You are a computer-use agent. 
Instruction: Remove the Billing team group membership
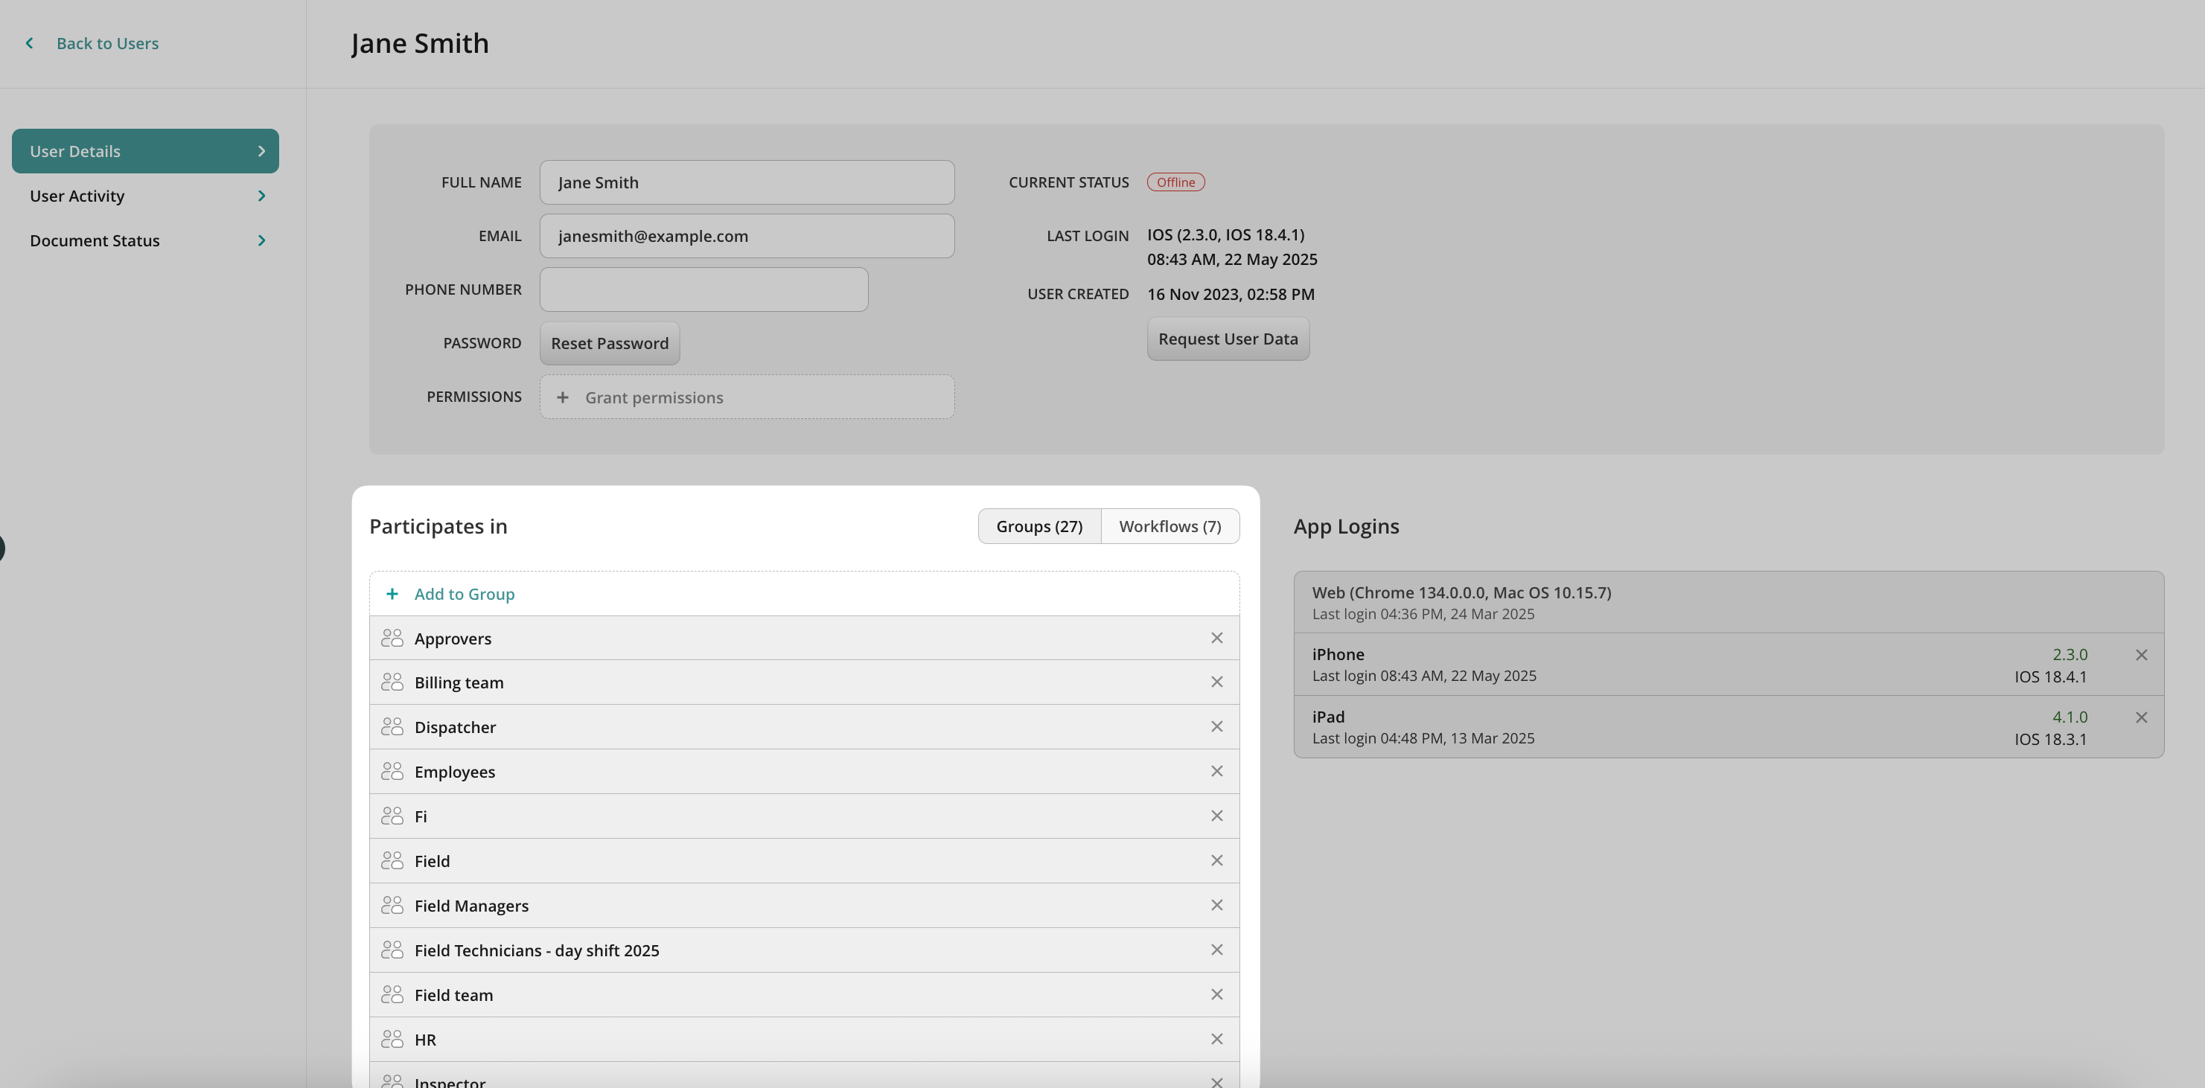pyautogui.click(x=1216, y=682)
